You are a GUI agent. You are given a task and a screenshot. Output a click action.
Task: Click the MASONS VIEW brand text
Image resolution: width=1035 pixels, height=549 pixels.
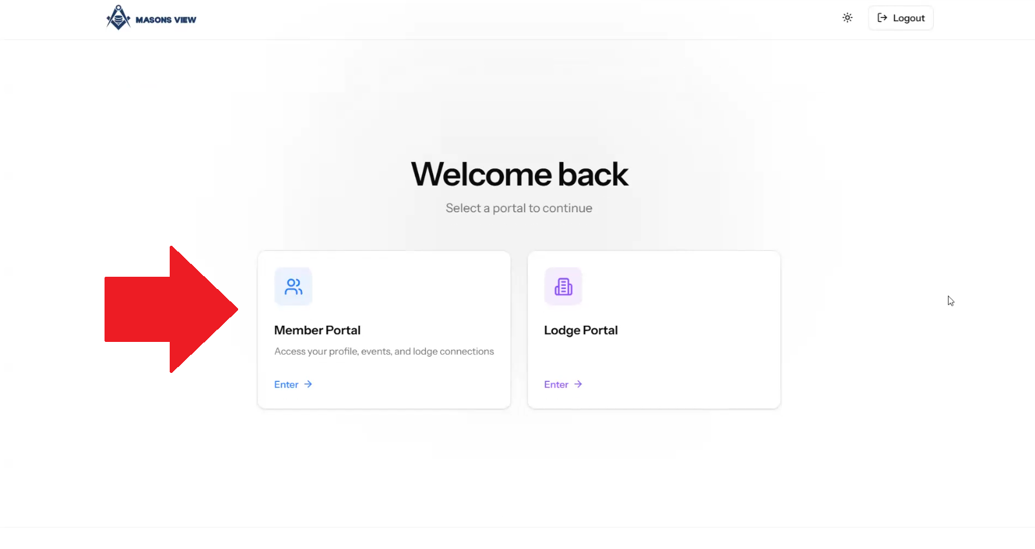coord(166,20)
